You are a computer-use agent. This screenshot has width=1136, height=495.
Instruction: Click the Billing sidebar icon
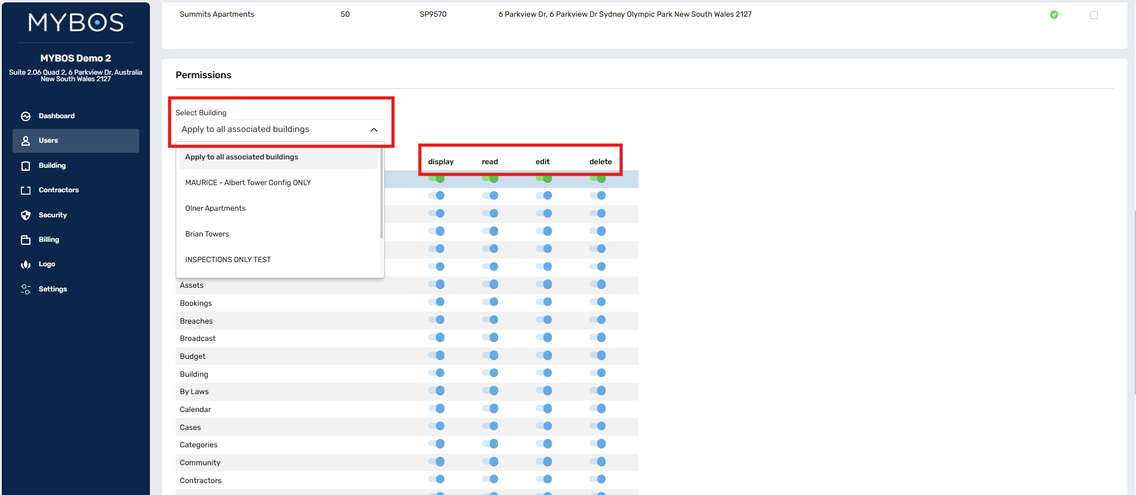(x=26, y=240)
